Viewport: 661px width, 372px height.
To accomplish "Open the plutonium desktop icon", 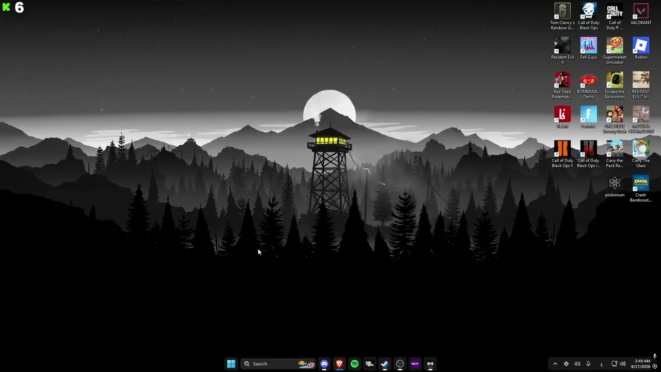I will (x=615, y=187).
